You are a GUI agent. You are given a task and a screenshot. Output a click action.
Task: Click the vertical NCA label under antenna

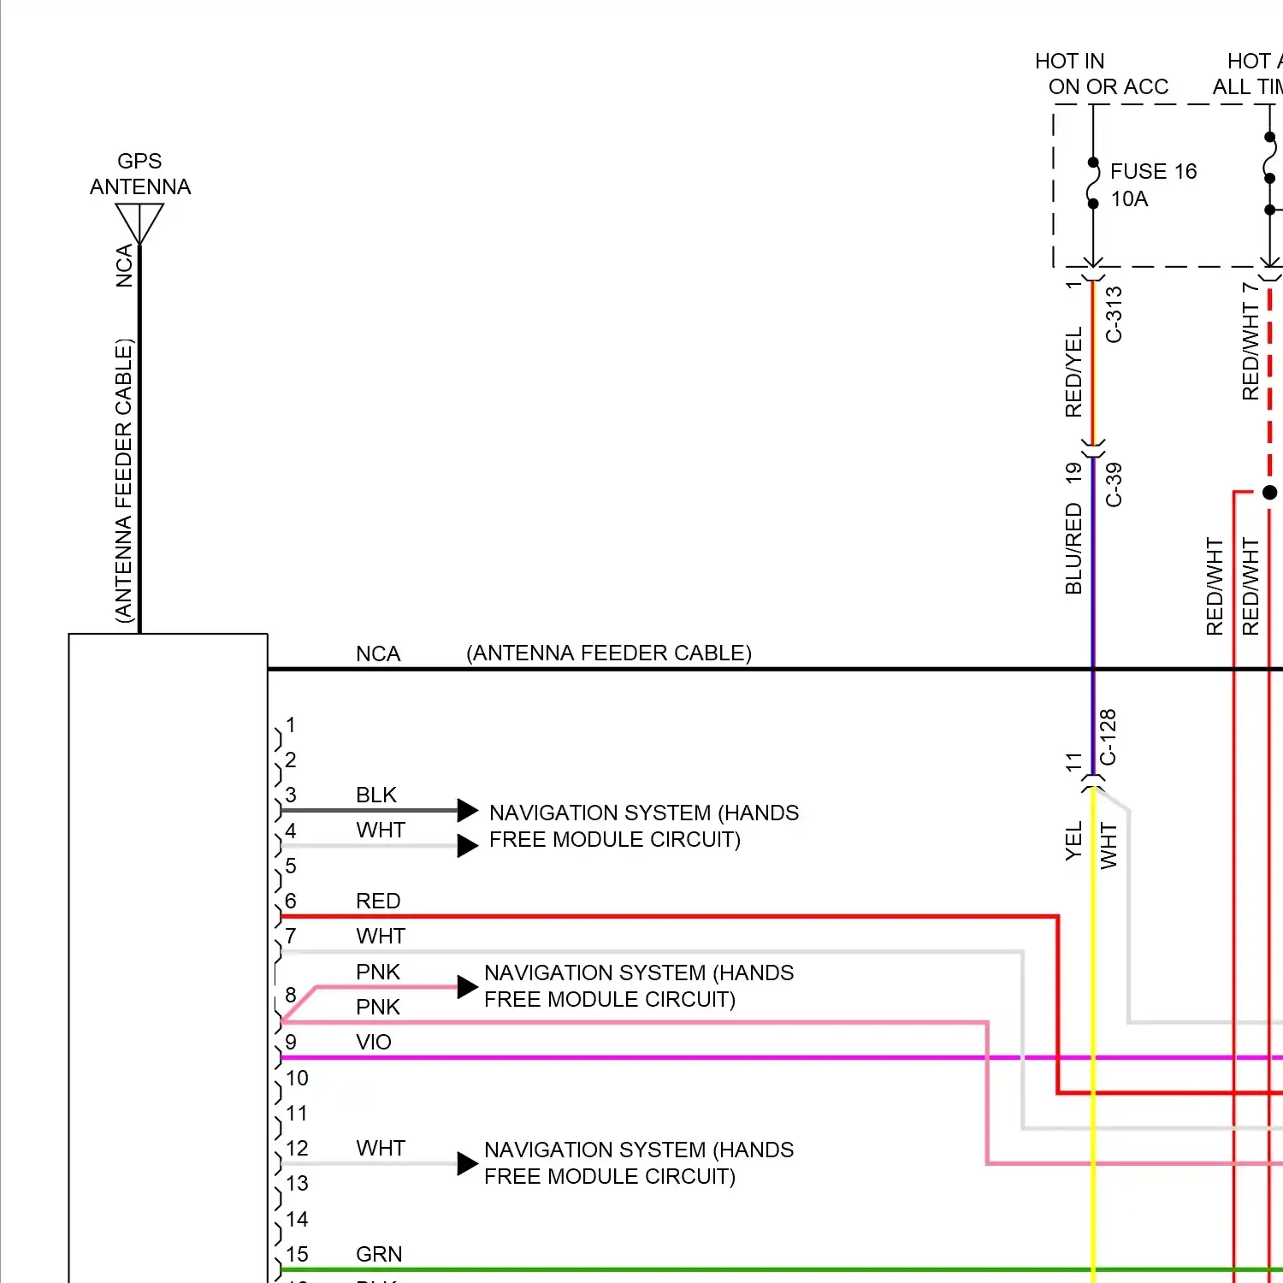[125, 265]
